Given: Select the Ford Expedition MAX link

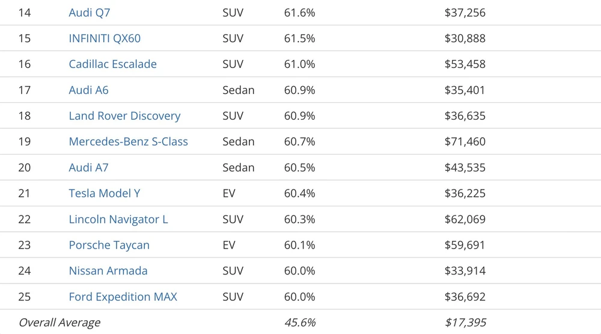Looking at the screenshot, I should [123, 297].
